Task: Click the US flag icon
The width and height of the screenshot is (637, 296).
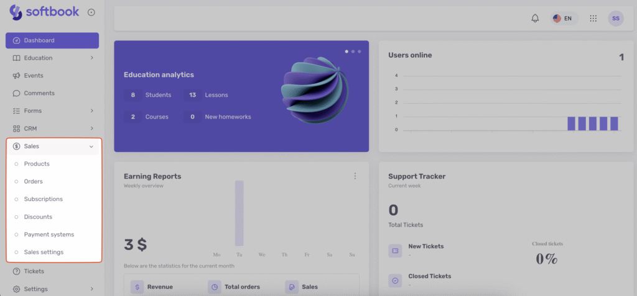Action: pos(557,18)
